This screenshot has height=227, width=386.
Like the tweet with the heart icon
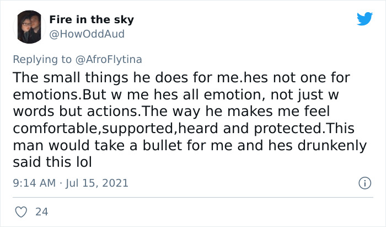pos(22,212)
